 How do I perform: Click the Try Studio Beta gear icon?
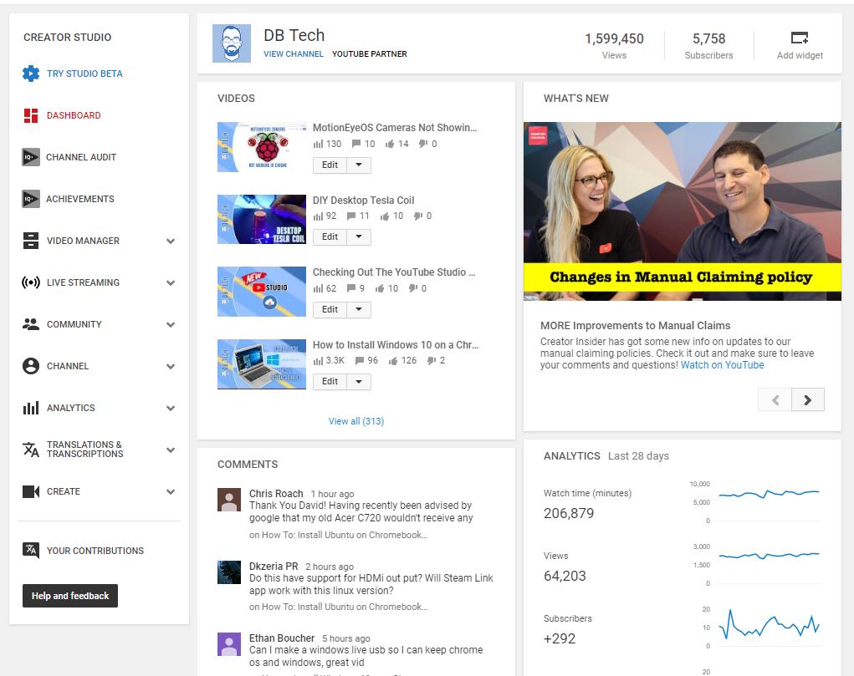point(30,74)
